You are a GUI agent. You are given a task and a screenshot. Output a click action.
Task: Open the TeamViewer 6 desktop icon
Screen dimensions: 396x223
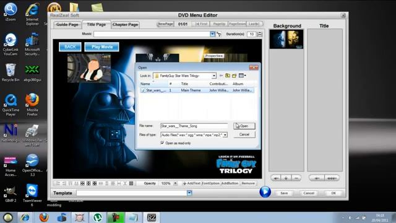pyautogui.click(x=32, y=195)
